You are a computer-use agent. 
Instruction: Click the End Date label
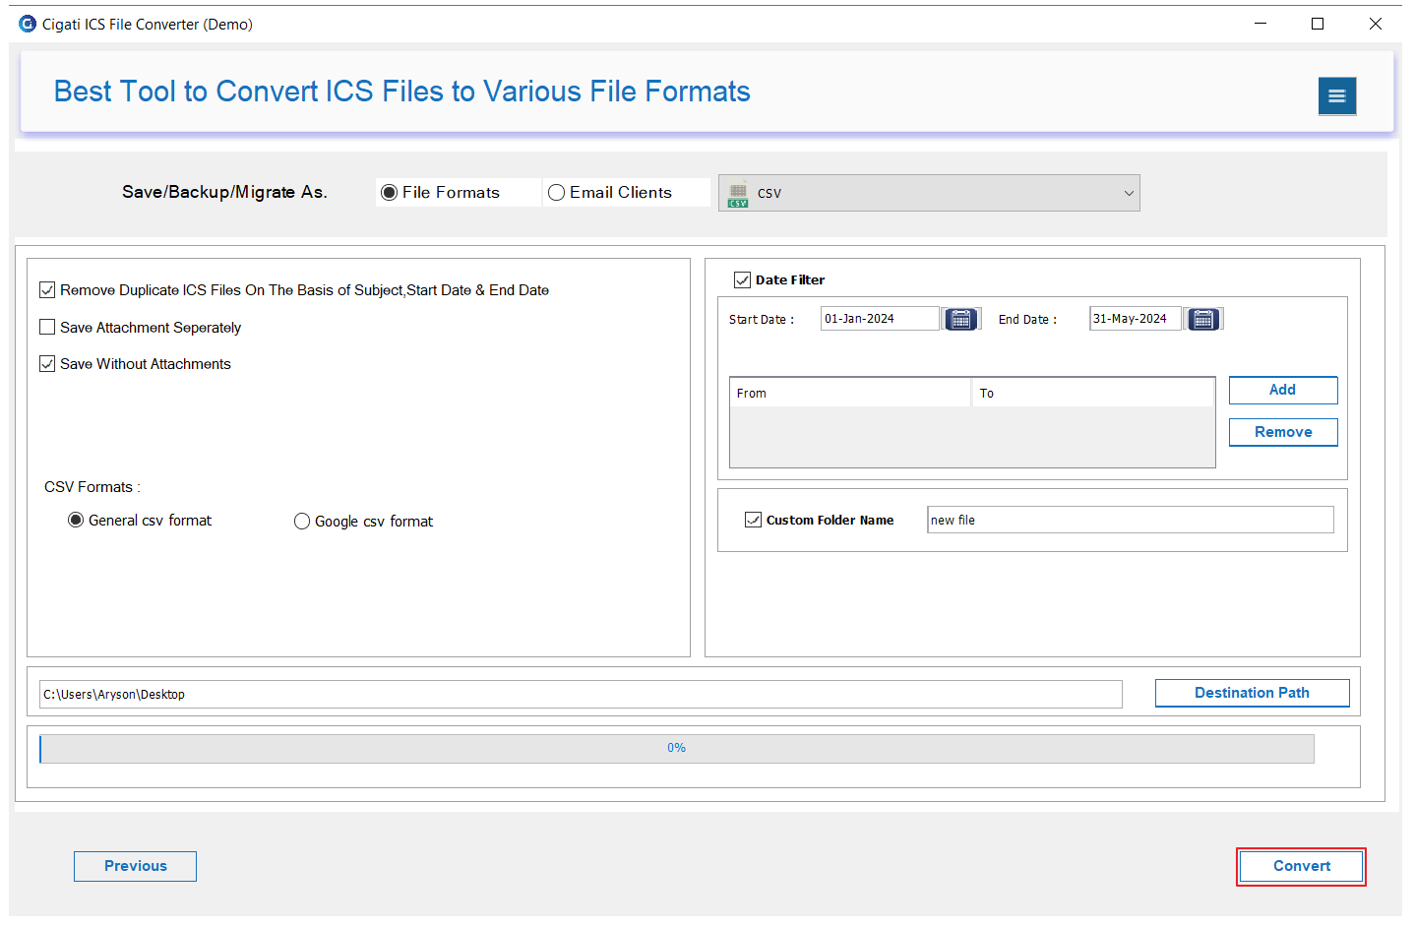[x=1027, y=320]
